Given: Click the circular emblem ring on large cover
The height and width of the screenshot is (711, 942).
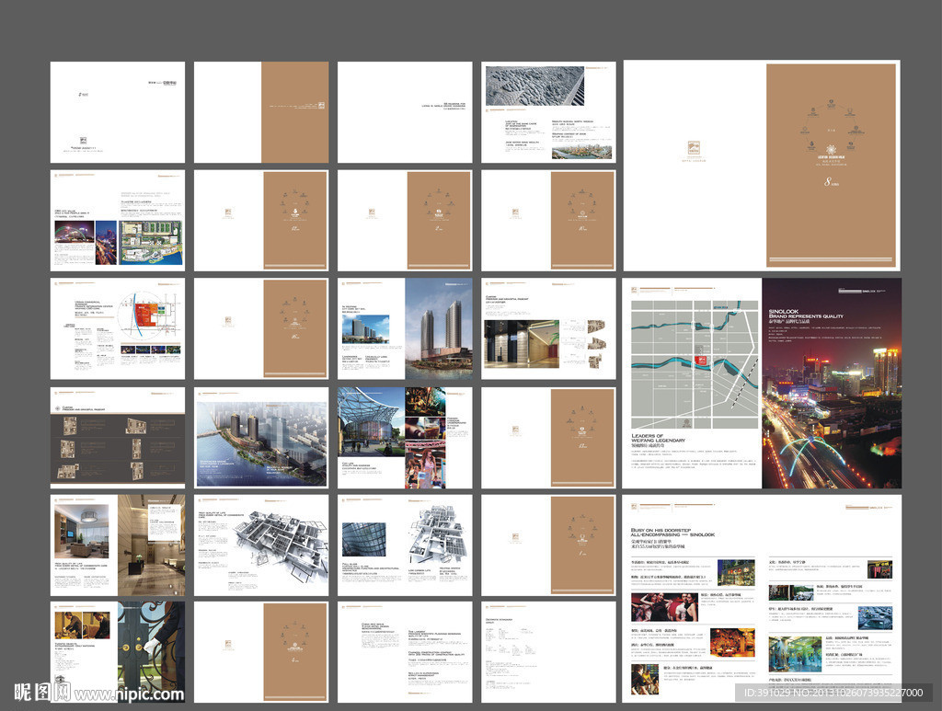Looking at the screenshot, I should click(831, 129).
